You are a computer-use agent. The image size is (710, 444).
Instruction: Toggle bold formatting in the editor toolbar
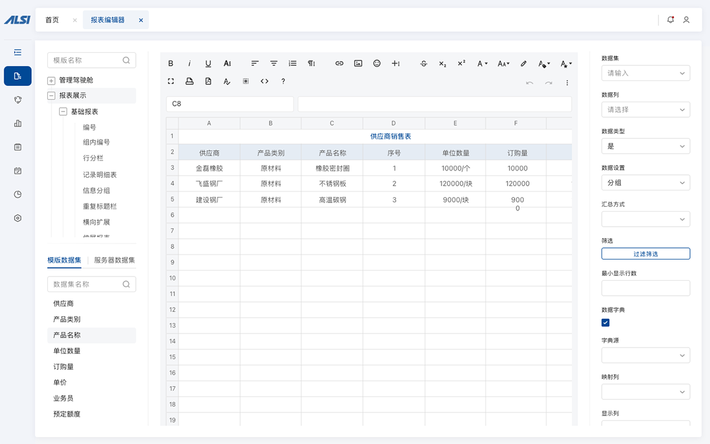pyautogui.click(x=171, y=64)
